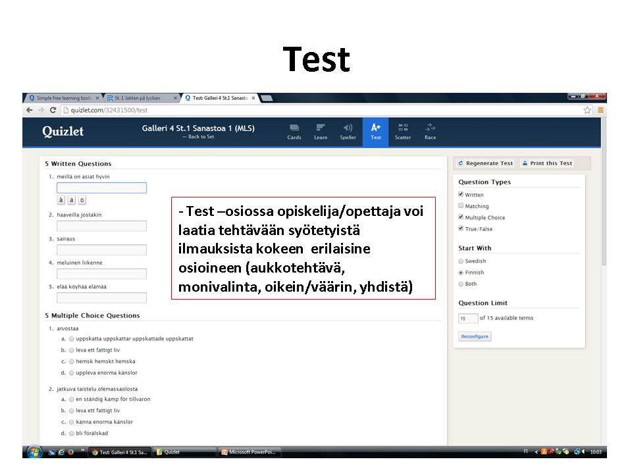
Task: Launch the Race game mode
Action: [x=430, y=132]
